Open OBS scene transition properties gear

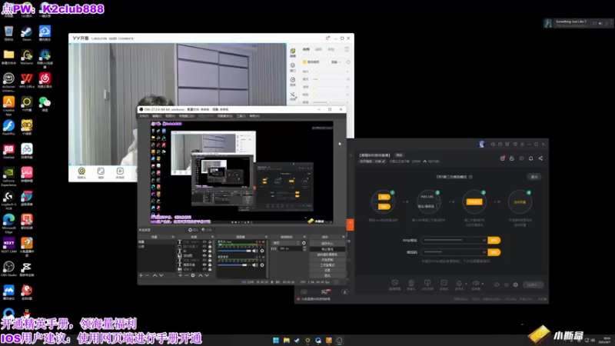tap(304, 243)
